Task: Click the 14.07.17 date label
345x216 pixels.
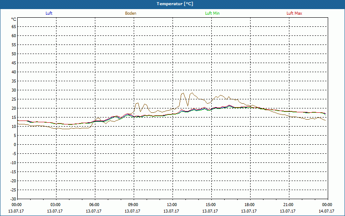Action: click(326, 211)
